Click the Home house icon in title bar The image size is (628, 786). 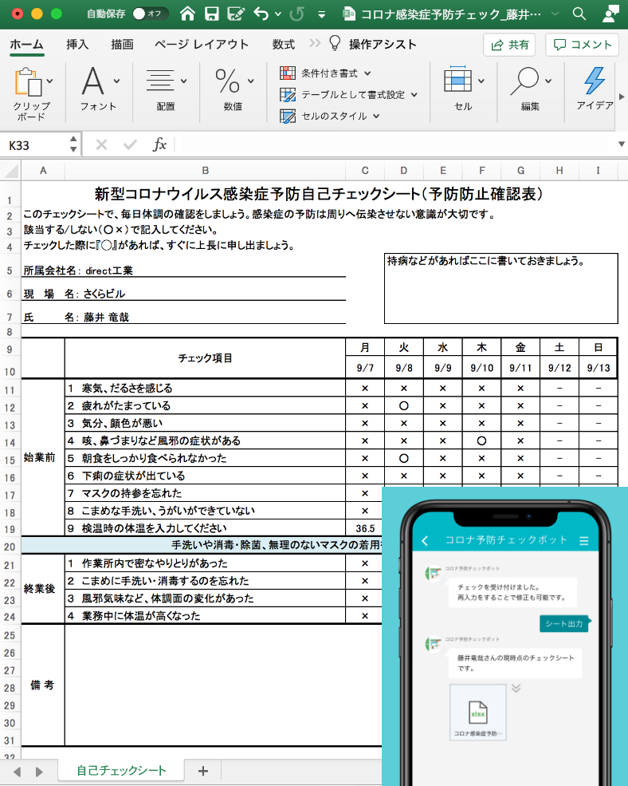187,14
